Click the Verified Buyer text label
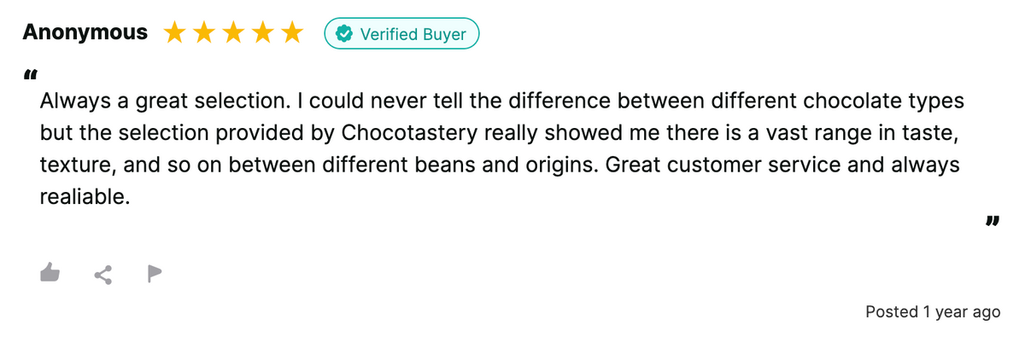 point(413,34)
